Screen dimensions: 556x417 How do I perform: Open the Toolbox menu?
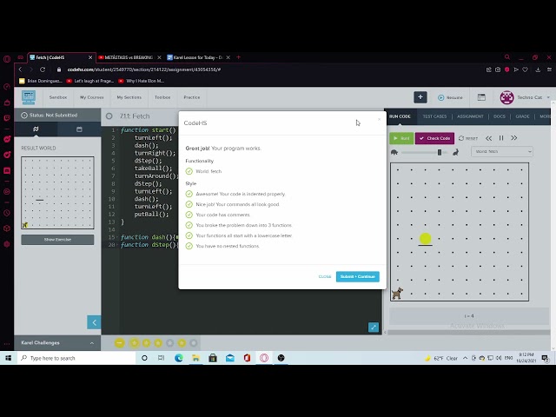[x=162, y=97]
